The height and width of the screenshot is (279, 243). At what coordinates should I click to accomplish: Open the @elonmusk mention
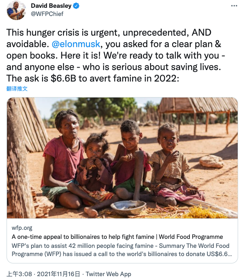tap(76, 44)
